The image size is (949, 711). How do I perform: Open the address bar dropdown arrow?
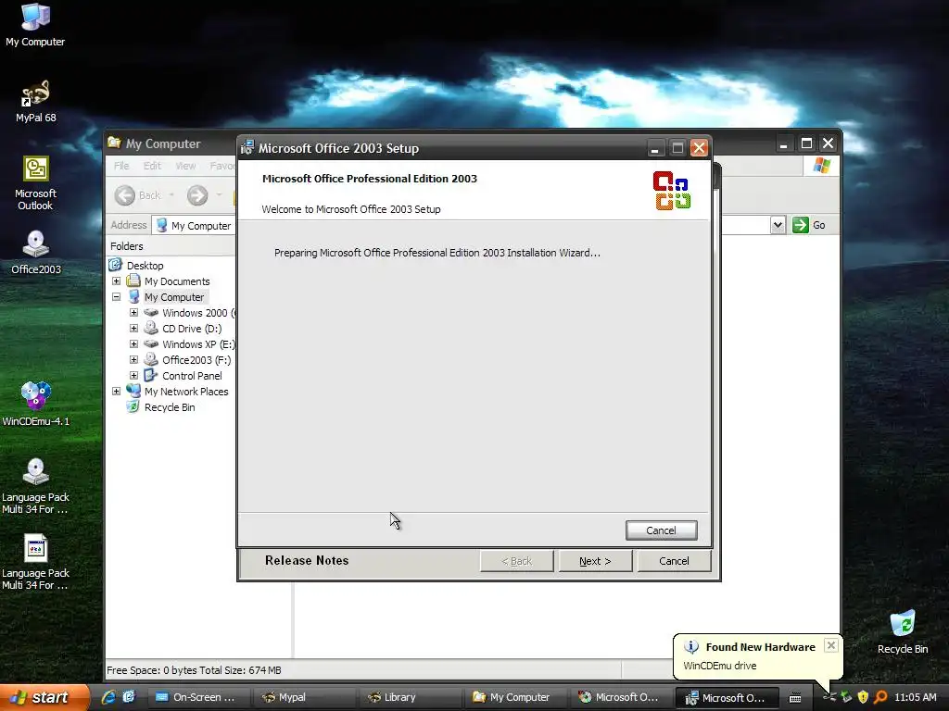(778, 225)
